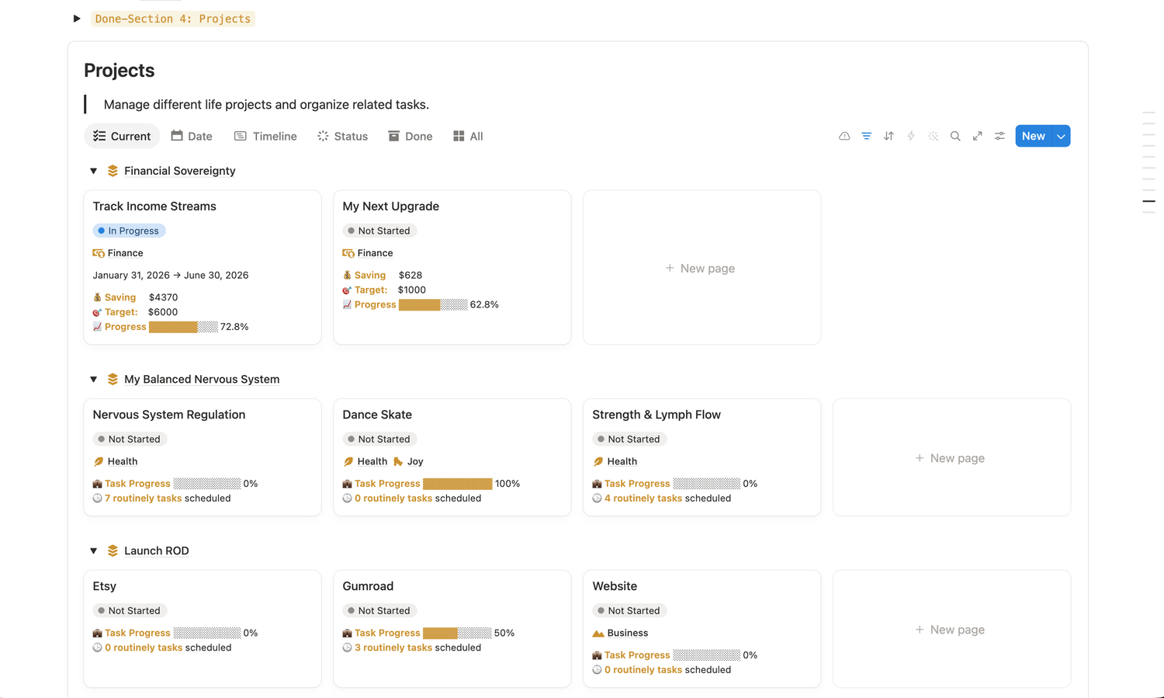Collapse the My Balanced Nervous System group
Viewport: 1164px width, 698px height.
tap(93, 380)
